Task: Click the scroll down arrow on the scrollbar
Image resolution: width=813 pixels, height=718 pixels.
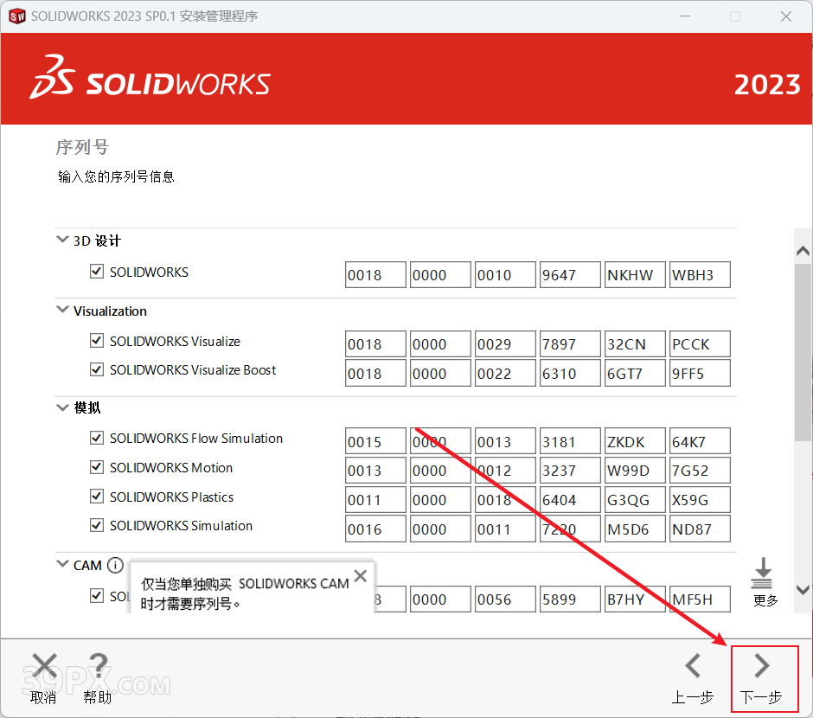Action: [x=803, y=590]
